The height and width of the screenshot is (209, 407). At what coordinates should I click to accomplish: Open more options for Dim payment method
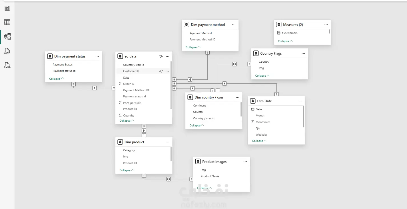coord(234,25)
